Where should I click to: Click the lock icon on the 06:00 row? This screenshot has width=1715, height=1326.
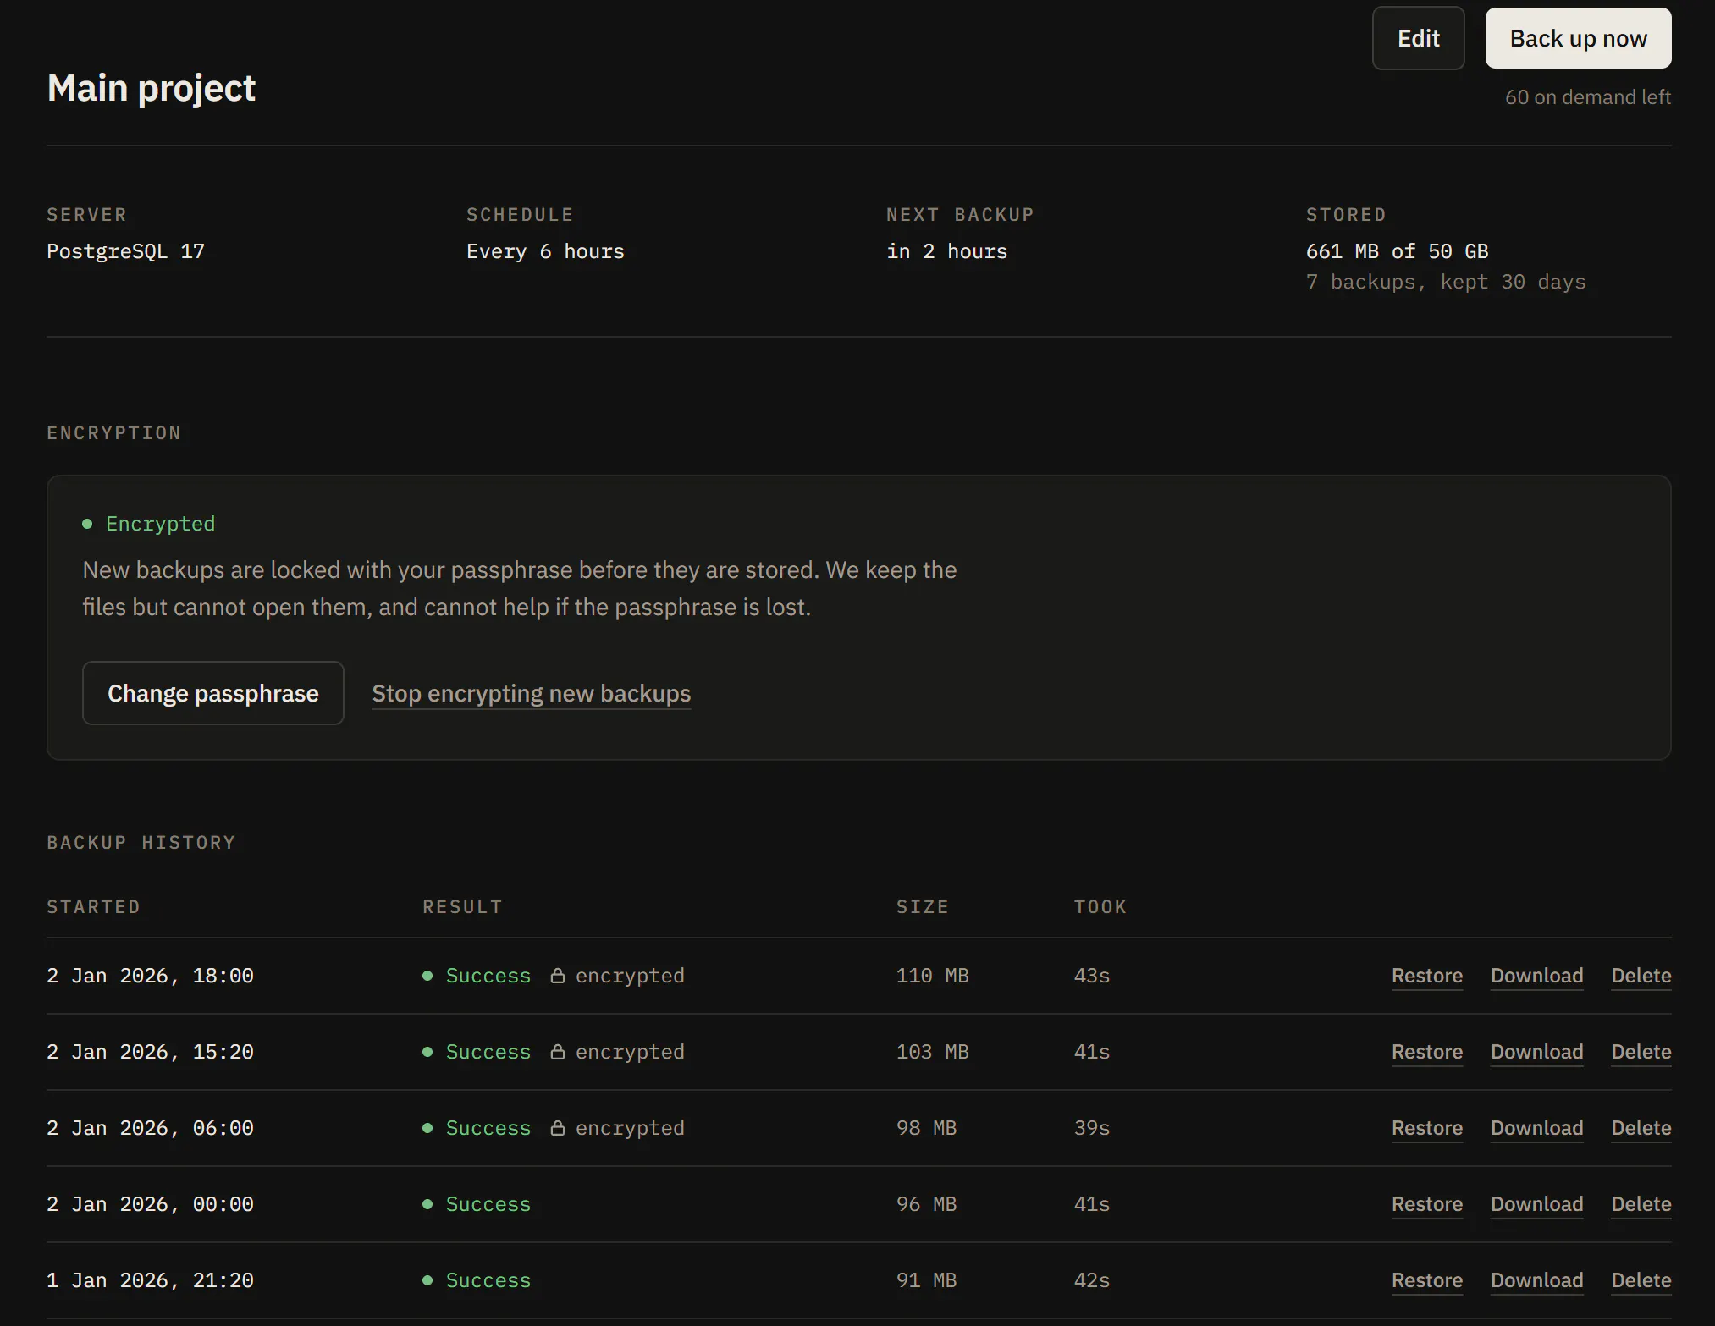pos(558,1128)
